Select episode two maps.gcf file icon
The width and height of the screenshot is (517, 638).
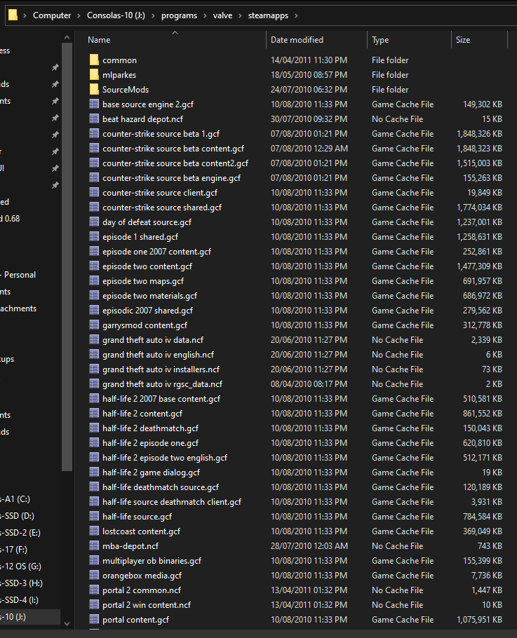point(94,280)
